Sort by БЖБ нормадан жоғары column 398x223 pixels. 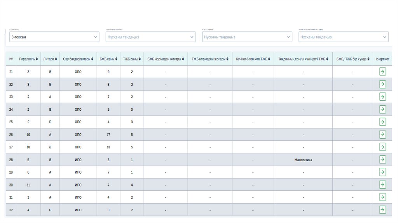pyautogui.click(x=165, y=59)
